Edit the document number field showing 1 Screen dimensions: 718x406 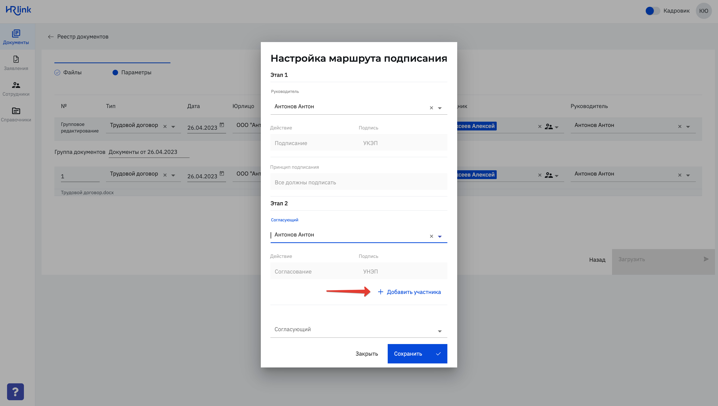pos(80,176)
